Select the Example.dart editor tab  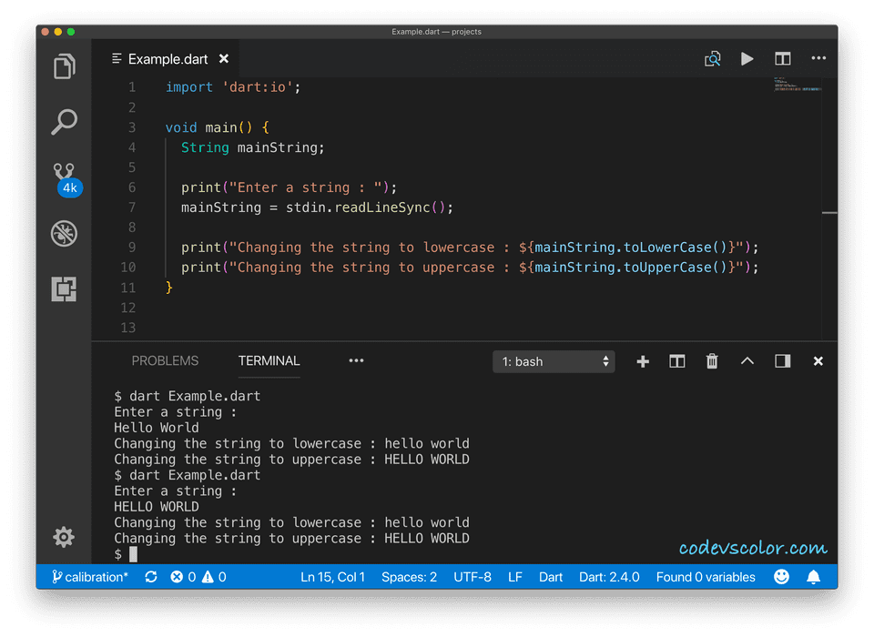(x=168, y=58)
